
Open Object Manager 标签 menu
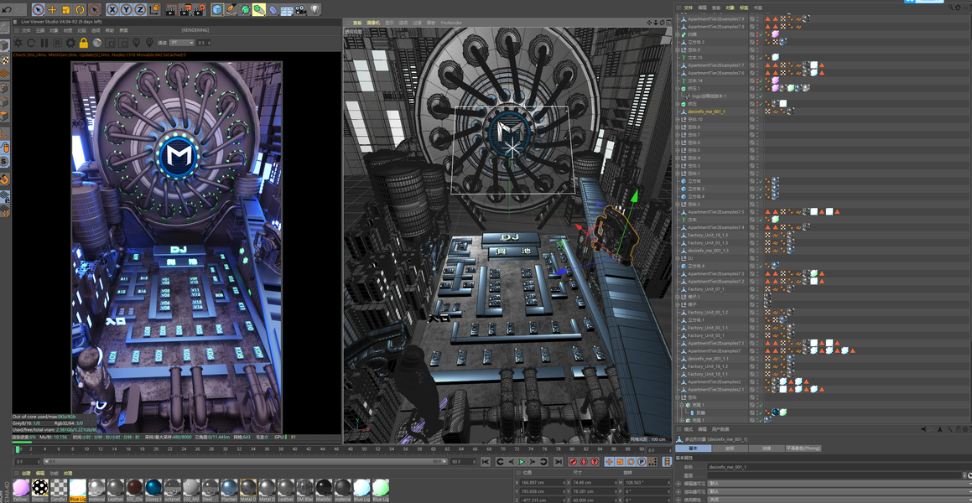[x=744, y=8]
